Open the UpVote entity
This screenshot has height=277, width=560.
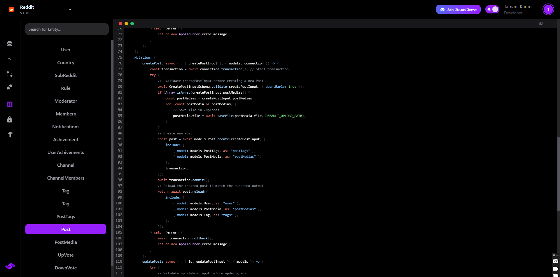pos(66,255)
